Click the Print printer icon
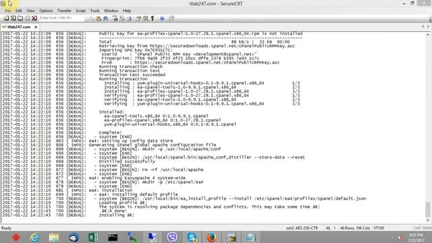432x243 pixels. pyautogui.click(x=129, y=18)
